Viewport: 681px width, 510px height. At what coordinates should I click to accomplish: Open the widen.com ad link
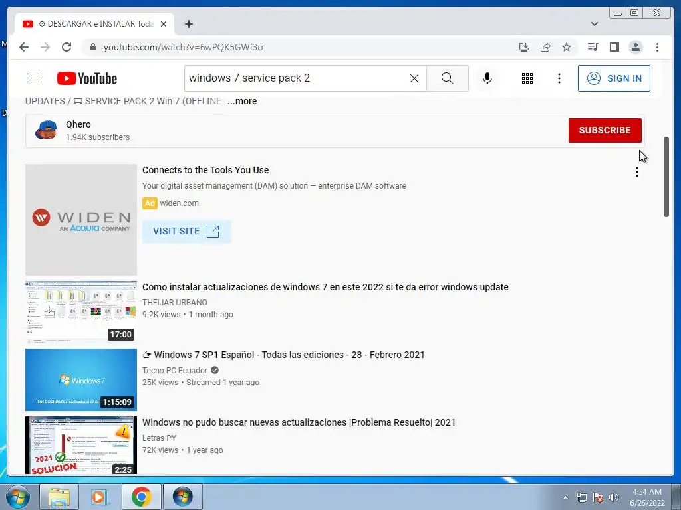coord(179,203)
